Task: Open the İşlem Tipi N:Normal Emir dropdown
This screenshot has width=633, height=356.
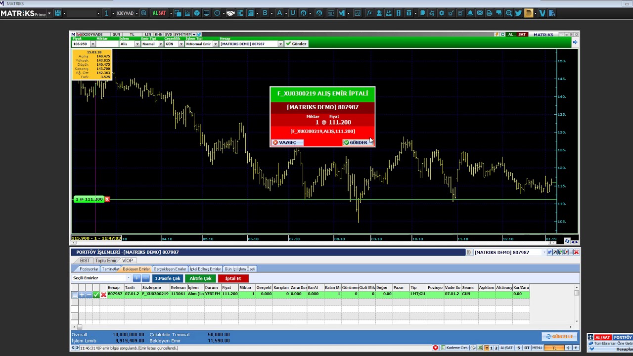Action: click(x=215, y=44)
